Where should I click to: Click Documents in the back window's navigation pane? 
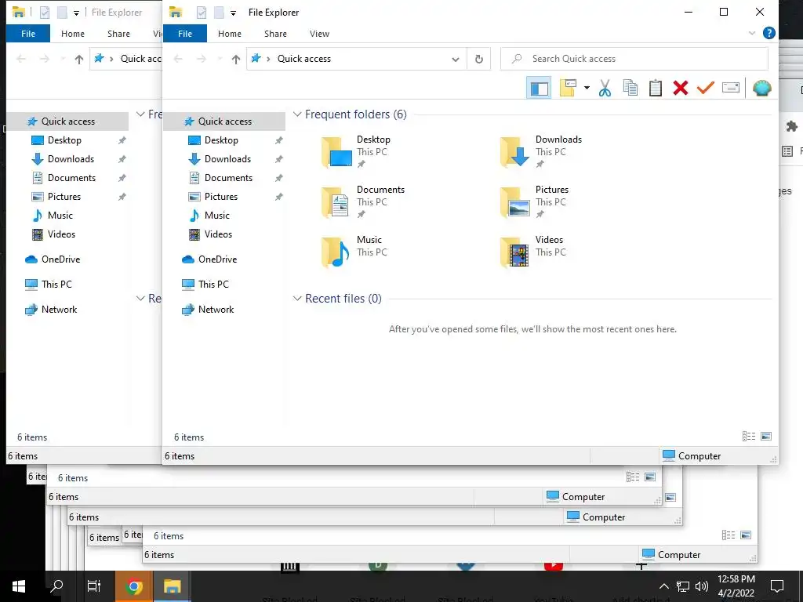pyautogui.click(x=71, y=178)
